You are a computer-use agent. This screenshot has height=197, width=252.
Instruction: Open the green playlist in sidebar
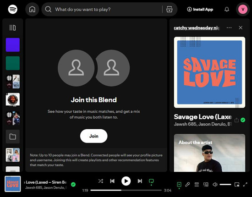pos(13,63)
